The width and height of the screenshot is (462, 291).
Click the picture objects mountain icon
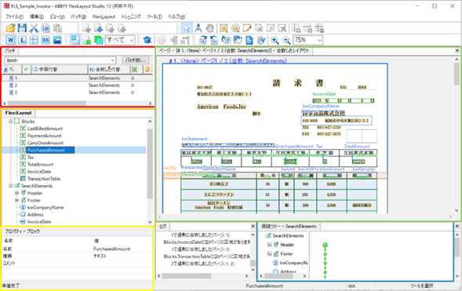click(57, 40)
